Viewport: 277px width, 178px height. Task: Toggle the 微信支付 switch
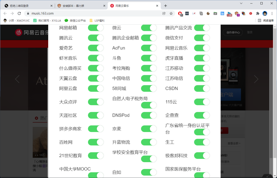pyautogui.click(x=202, y=38)
